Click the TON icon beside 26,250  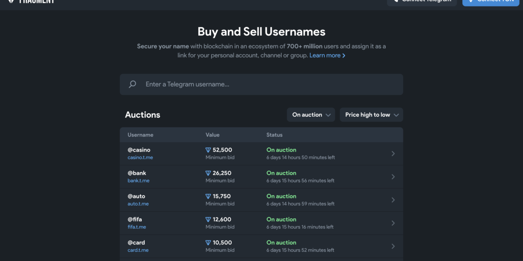pyautogui.click(x=208, y=173)
